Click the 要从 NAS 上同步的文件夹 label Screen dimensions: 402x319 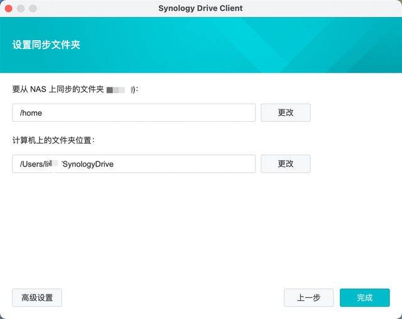point(58,89)
